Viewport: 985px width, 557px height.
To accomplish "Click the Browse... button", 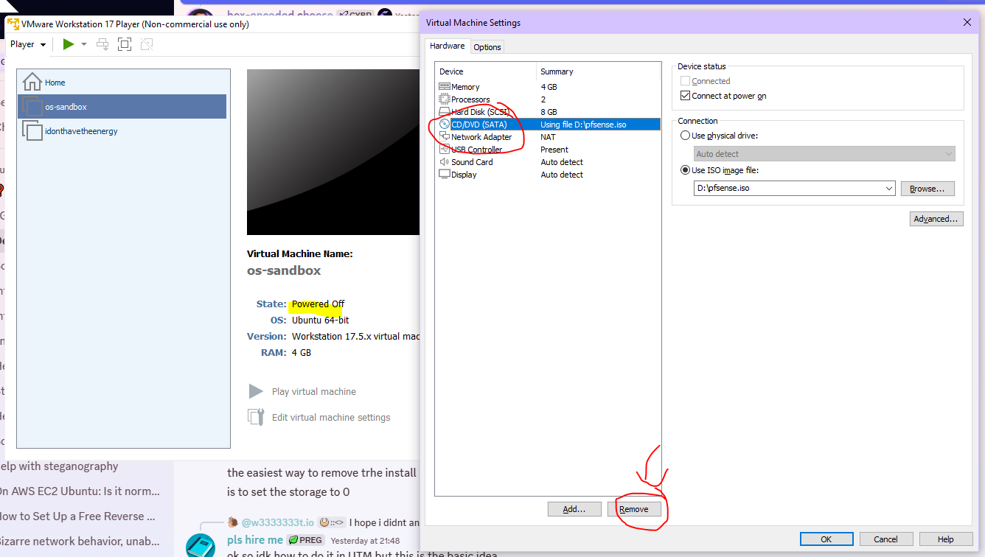I will (x=927, y=189).
